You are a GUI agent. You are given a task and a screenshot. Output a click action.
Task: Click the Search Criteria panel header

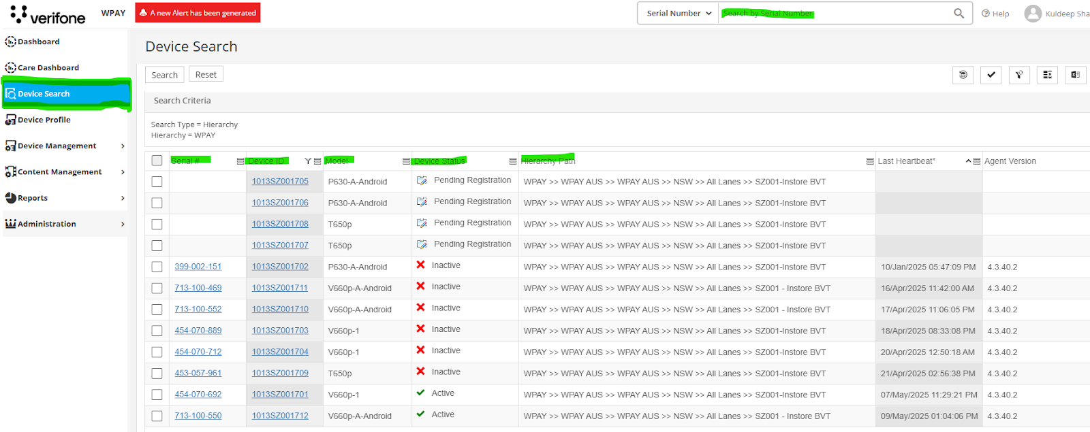pos(617,101)
